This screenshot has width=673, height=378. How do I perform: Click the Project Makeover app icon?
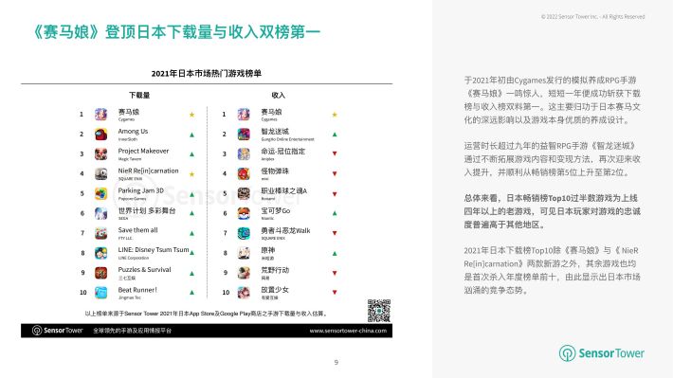pos(100,154)
